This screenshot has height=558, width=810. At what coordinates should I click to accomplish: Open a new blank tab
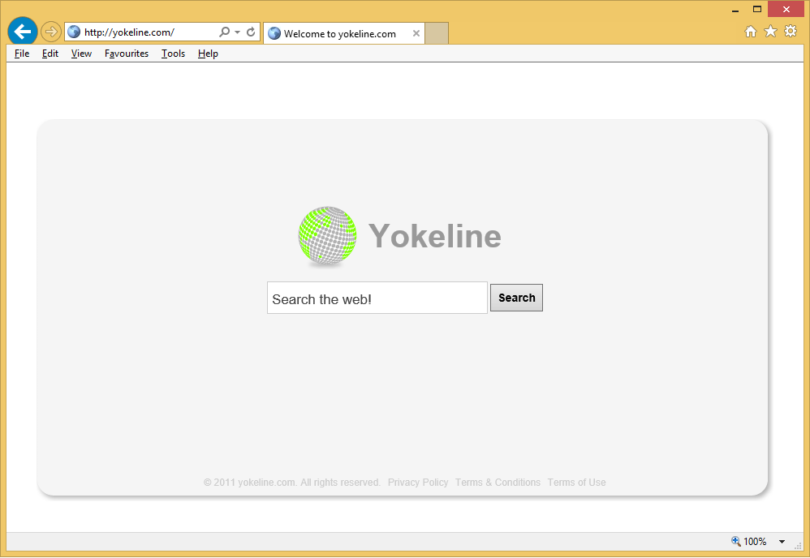click(x=437, y=33)
